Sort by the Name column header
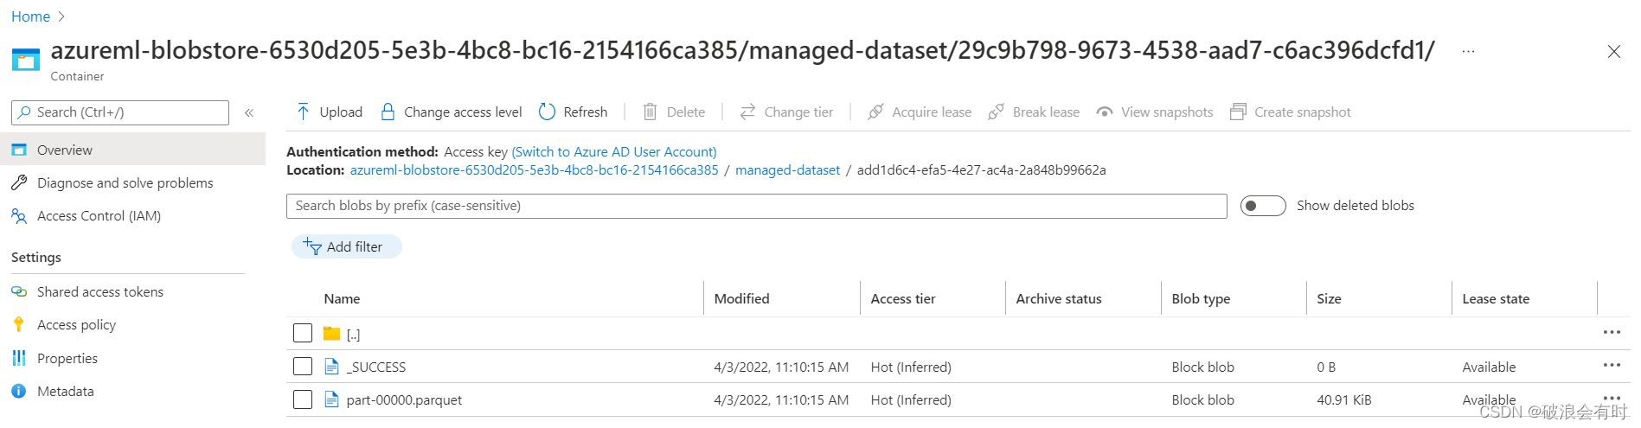 pyautogui.click(x=342, y=298)
